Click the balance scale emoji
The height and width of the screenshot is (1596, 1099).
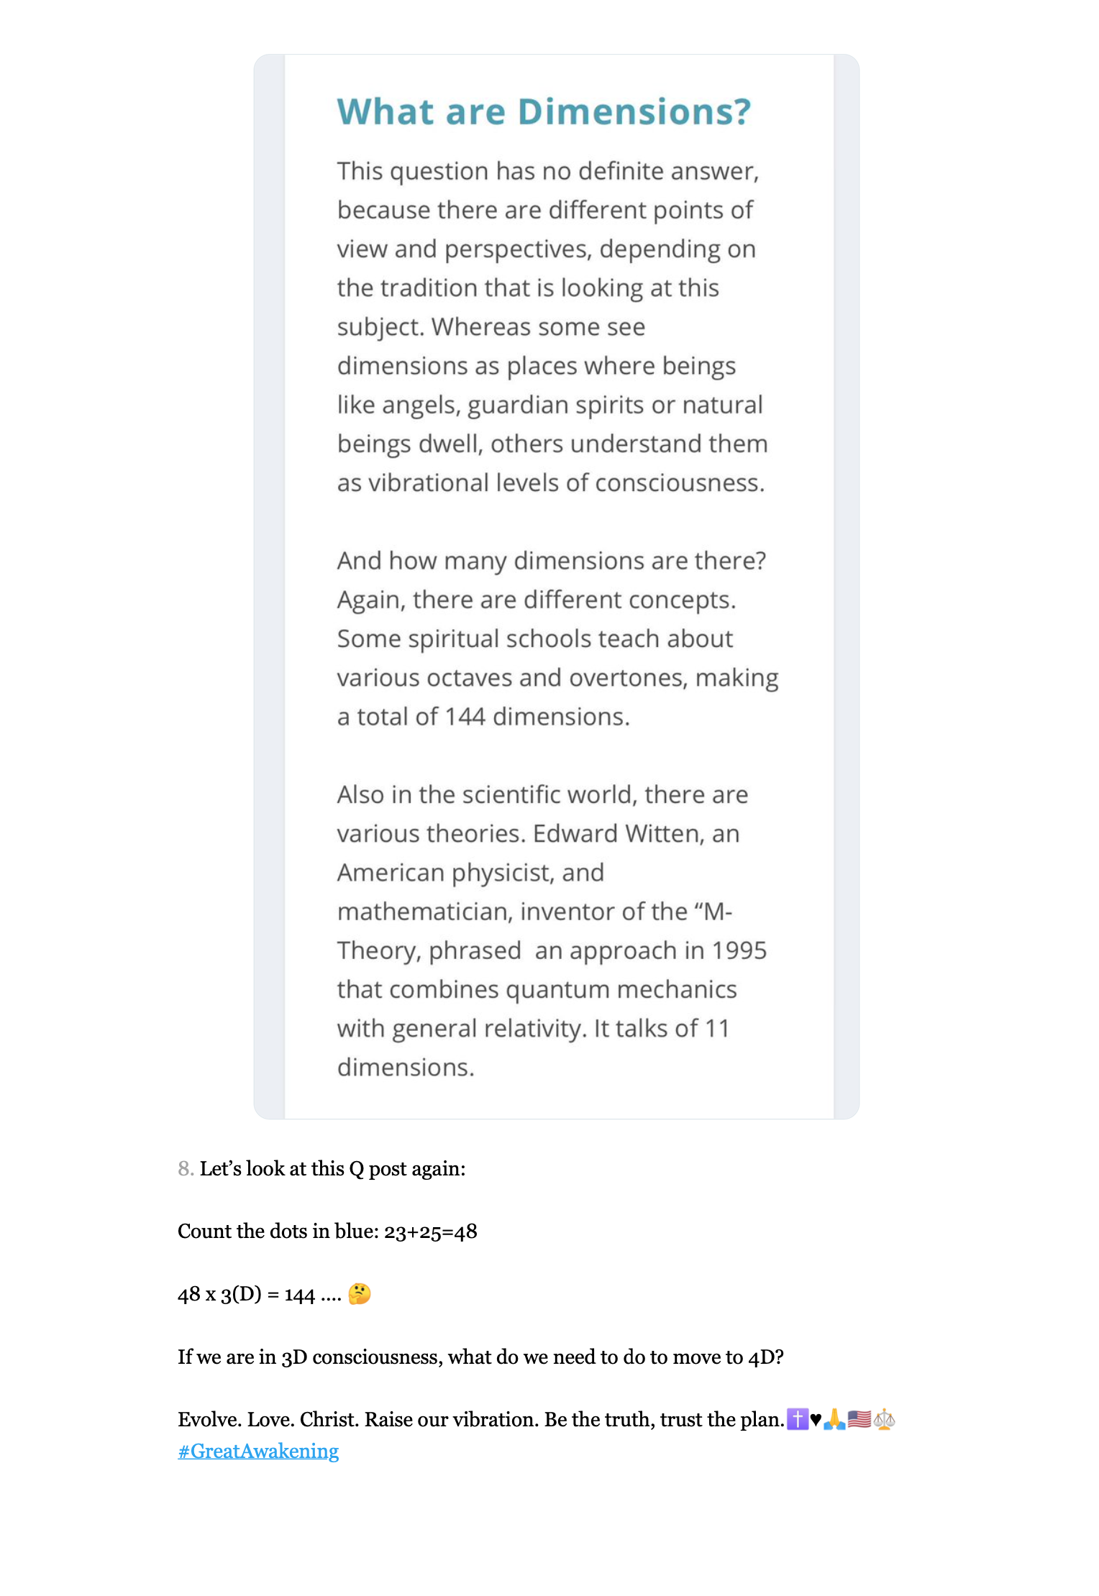pyautogui.click(x=884, y=1419)
